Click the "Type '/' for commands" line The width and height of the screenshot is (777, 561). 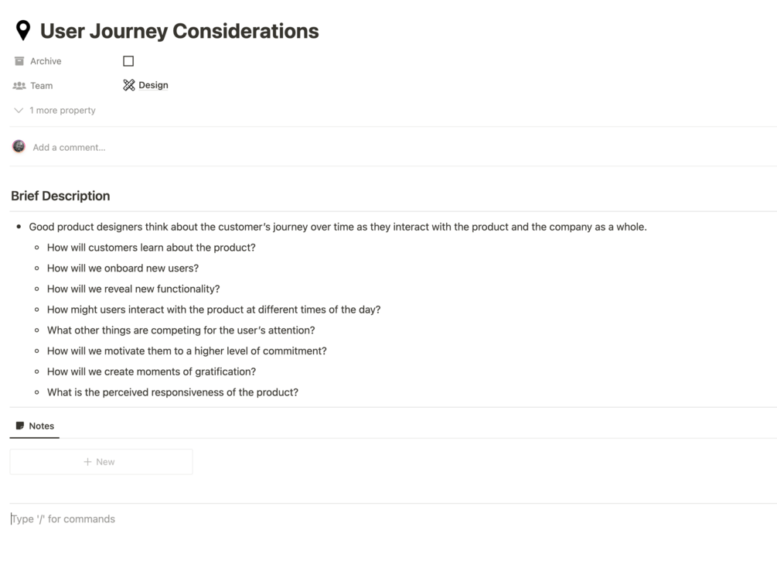(63, 519)
